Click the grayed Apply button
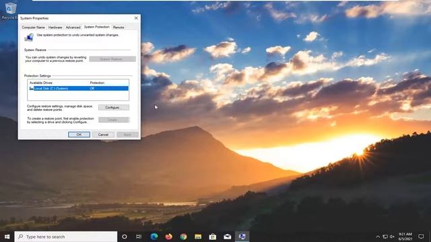The height and width of the screenshot is (242, 431). (x=127, y=134)
